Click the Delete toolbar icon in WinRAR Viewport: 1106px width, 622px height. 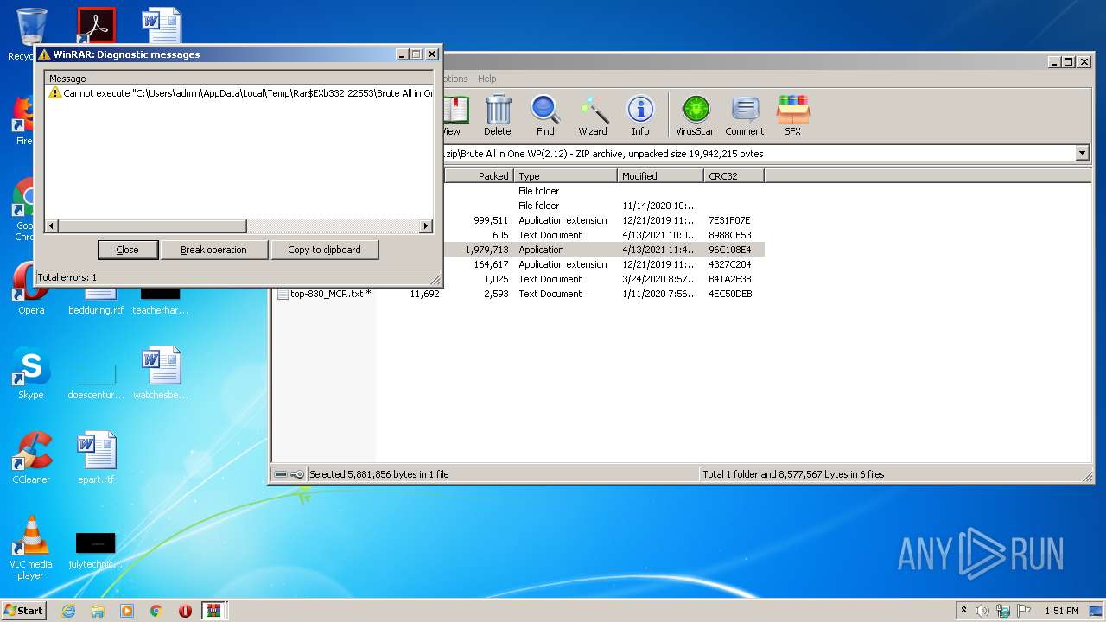pos(498,116)
